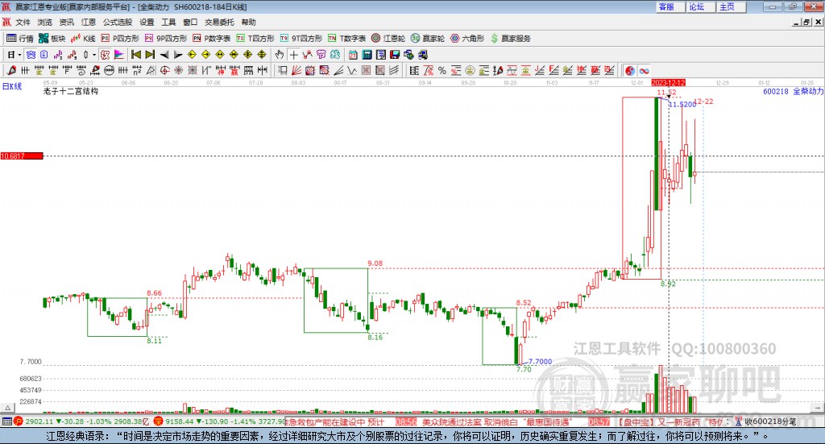The width and height of the screenshot is (825, 444).
Task: Open the 9P四方形 tool
Action: pos(166,39)
